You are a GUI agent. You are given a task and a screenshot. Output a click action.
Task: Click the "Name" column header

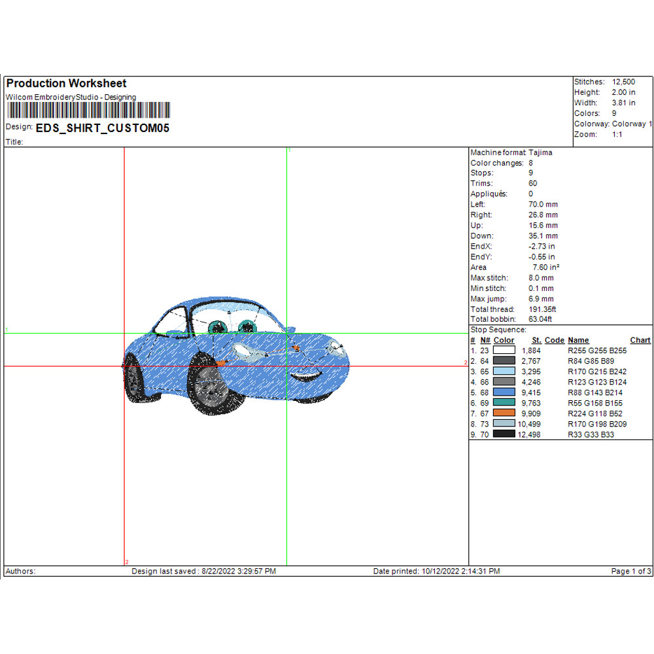pyautogui.click(x=578, y=340)
